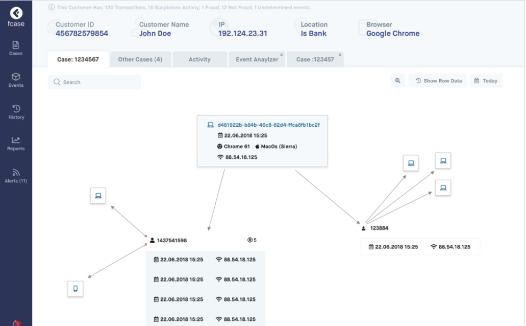Close the Case :123457 tab
This screenshot has width=526, height=326.
tap(340, 54)
